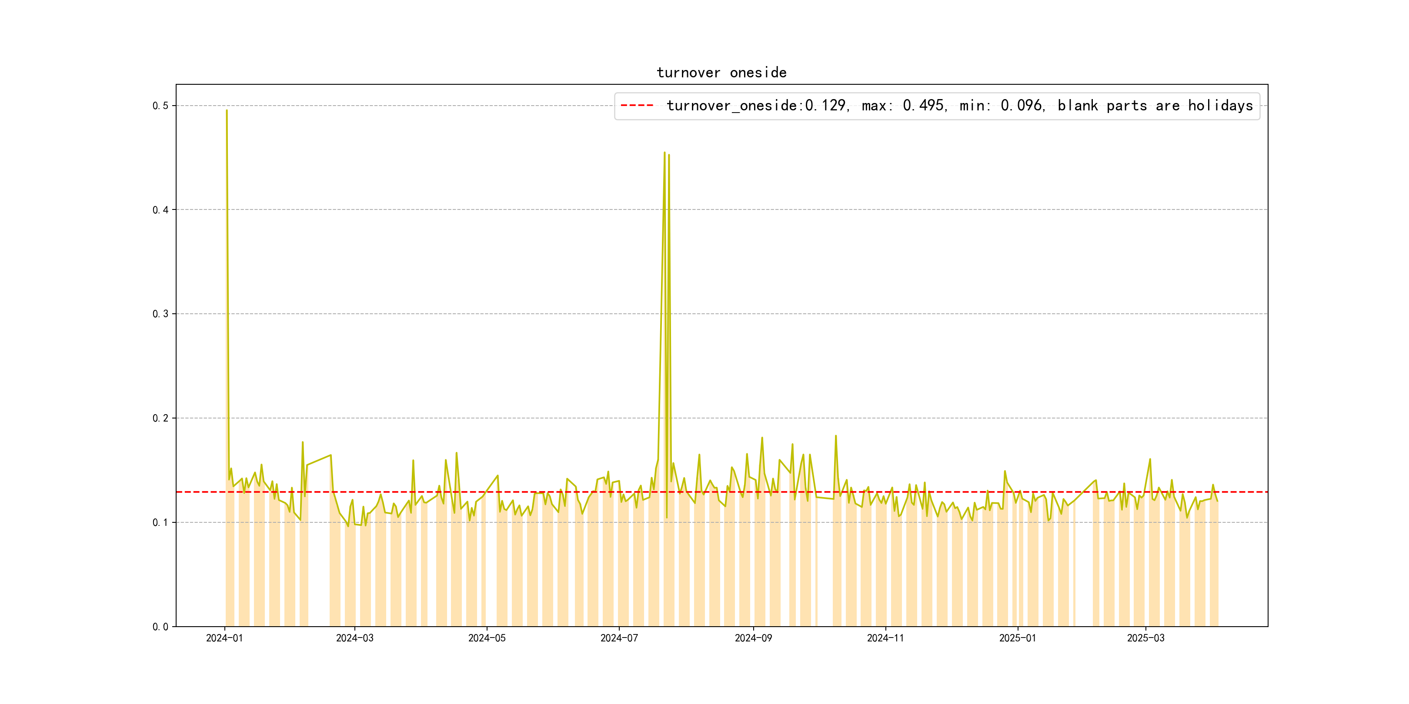Click the 2025-03 x-axis label

pyautogui.click(x=1145, y=638)
